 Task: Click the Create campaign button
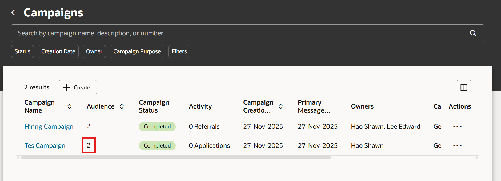pos(78,87)
